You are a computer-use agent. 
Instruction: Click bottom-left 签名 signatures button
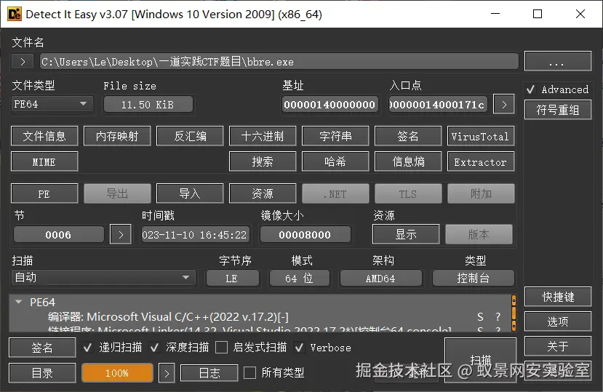[x=42, y=348]
